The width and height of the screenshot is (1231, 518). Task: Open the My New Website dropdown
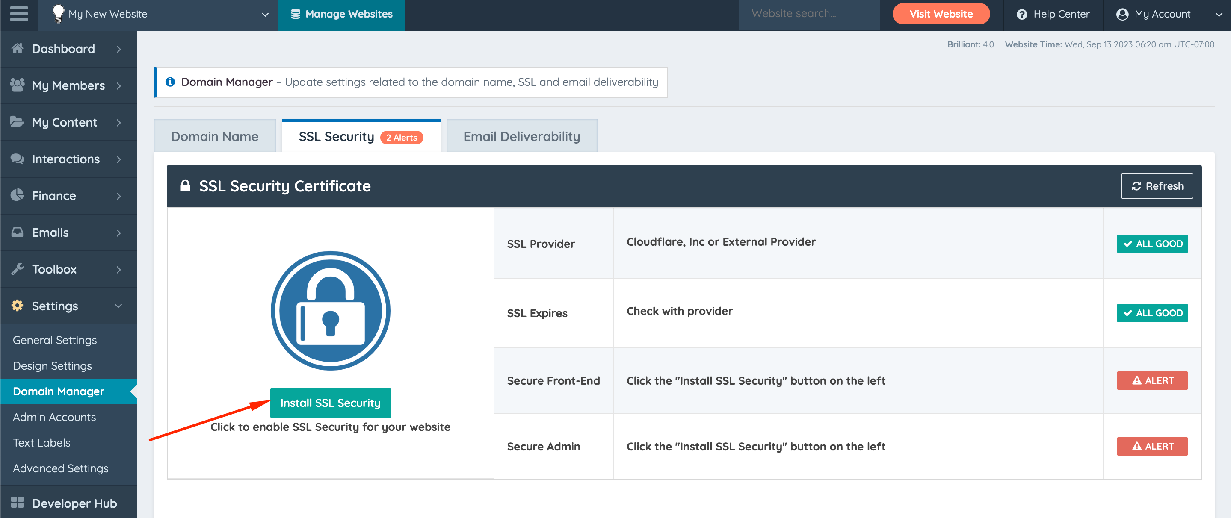point(265,15)
